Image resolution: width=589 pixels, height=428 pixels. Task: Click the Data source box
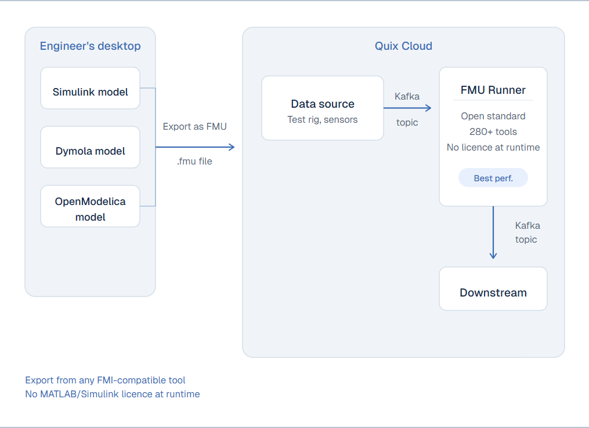point(323,108)
